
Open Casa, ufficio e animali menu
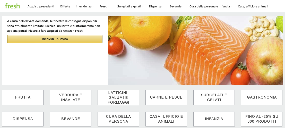pyautogui.click(x=254, y=6)
